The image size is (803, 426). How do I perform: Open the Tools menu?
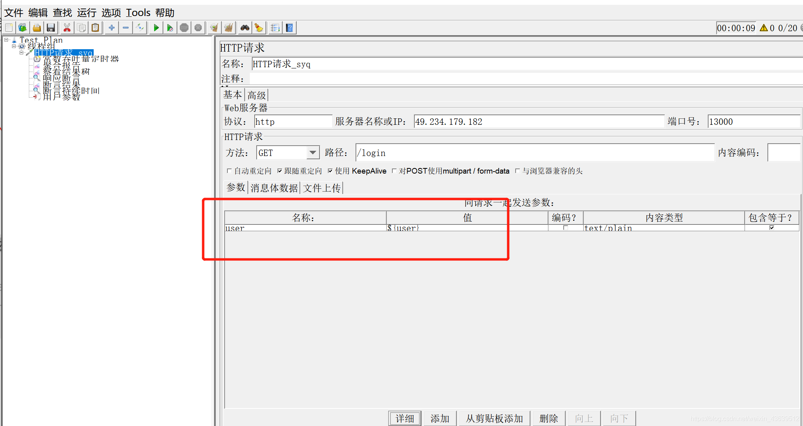(x=138, y=13)
